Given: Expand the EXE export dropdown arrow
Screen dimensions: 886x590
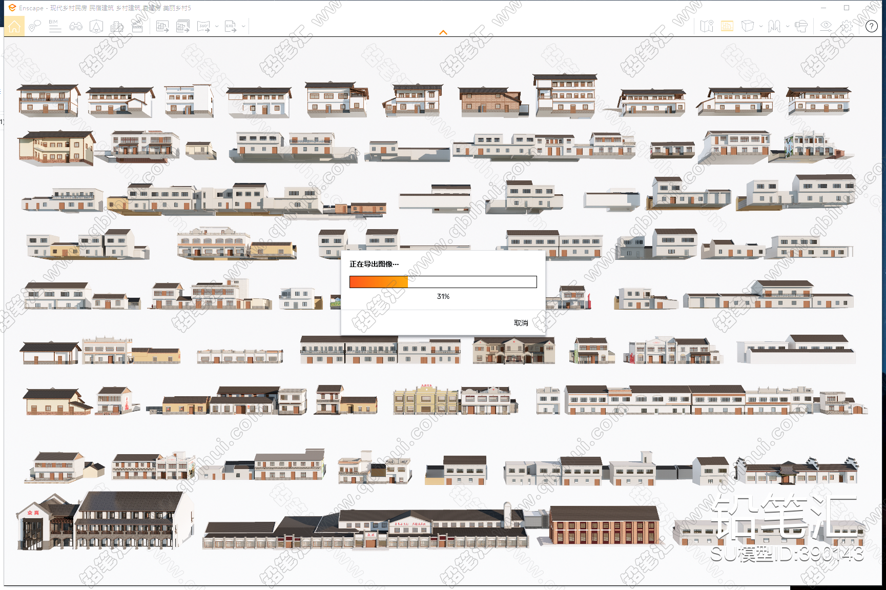Looking at the screenshot, I should pyautogui.click(x=244, y=26).
